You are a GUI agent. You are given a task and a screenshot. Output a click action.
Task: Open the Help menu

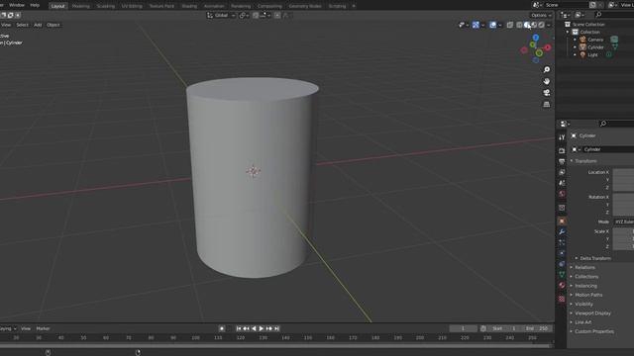[35, 5]
